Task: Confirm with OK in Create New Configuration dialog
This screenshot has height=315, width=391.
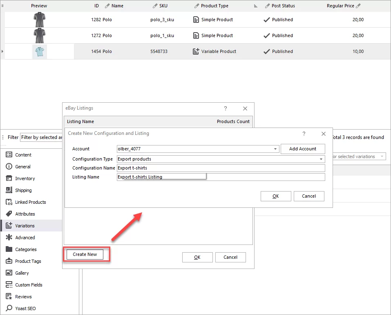Action: tap(276, 196)
